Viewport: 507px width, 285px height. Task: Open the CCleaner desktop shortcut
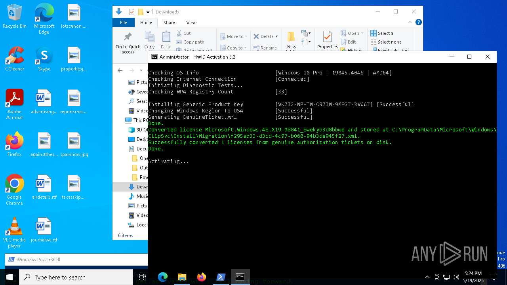15,59
